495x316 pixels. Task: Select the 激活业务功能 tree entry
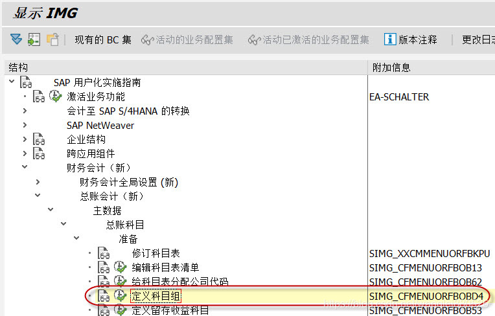click(96, 96)
